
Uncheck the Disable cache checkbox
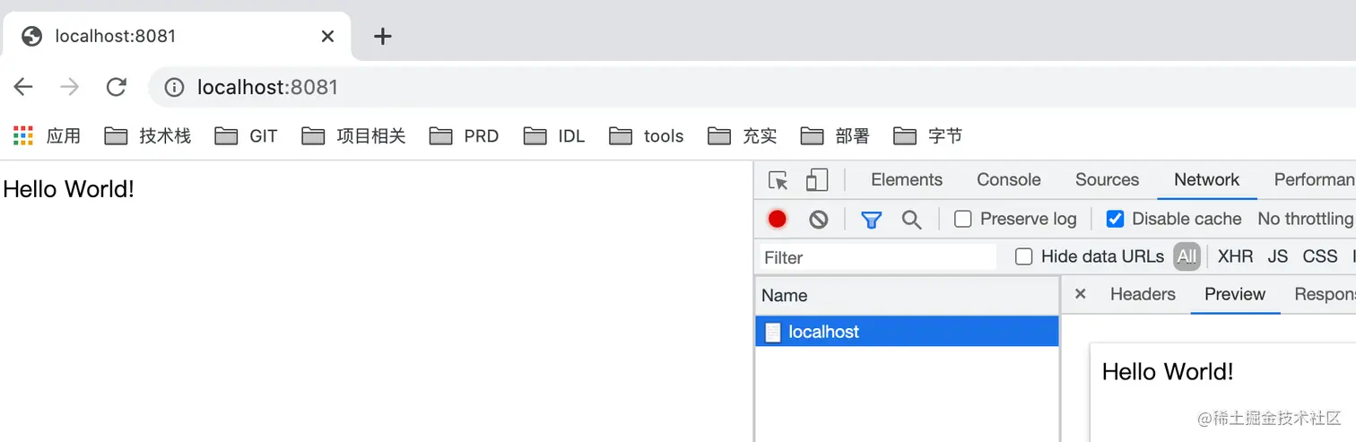pyautogui.click(x=1115, y=219)
